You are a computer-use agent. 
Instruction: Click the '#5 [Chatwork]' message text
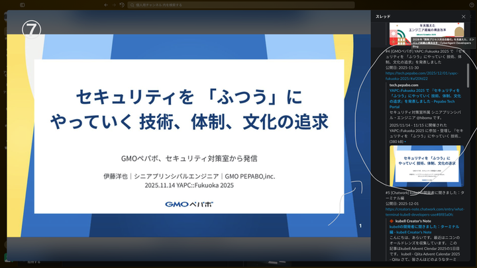[x=425, y=195]
